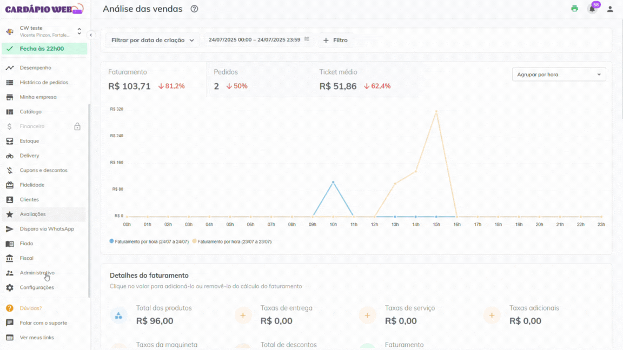This screenshot has height=350, width=623.
Task: Open the Agrupar por hora dropdown
Action: (559, 75)
